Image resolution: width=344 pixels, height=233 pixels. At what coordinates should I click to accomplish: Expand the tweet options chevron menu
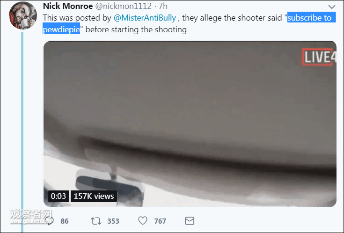pos(332,7)
